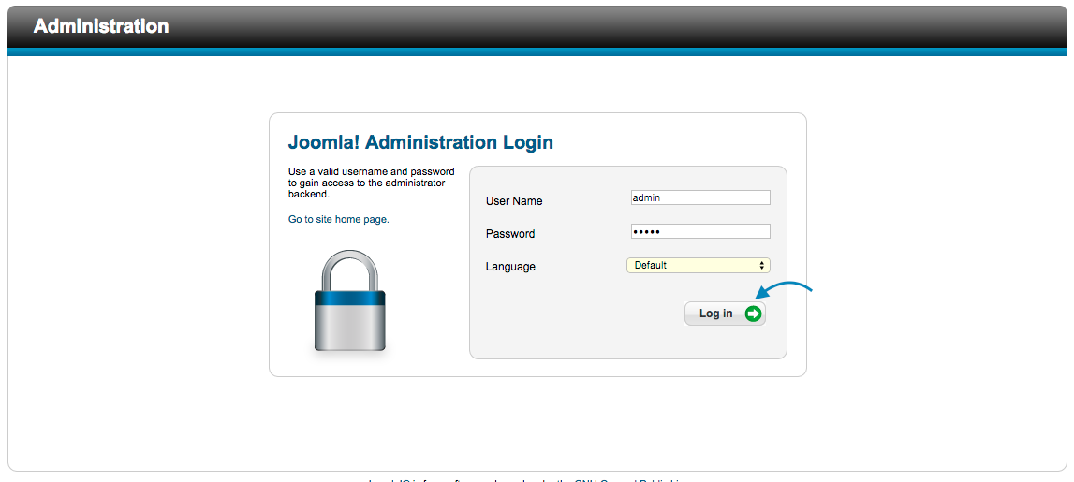
Task: Click the padlock shackle
Action: pyautogui.click(x=350, y=270)
